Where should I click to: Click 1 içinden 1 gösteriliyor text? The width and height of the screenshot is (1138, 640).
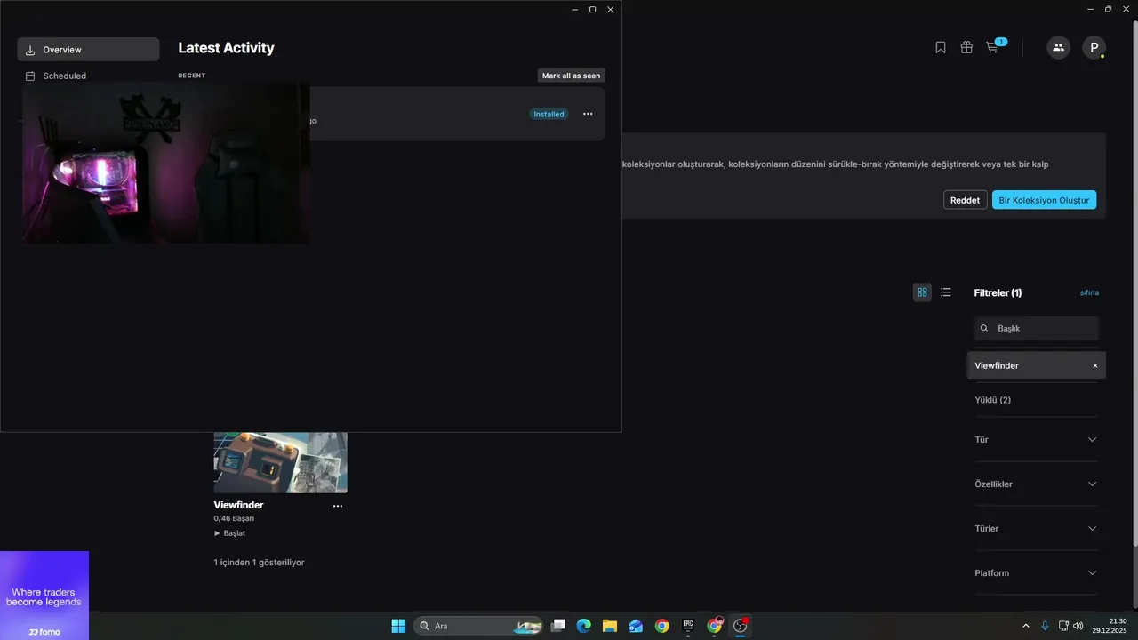[259, 563]
